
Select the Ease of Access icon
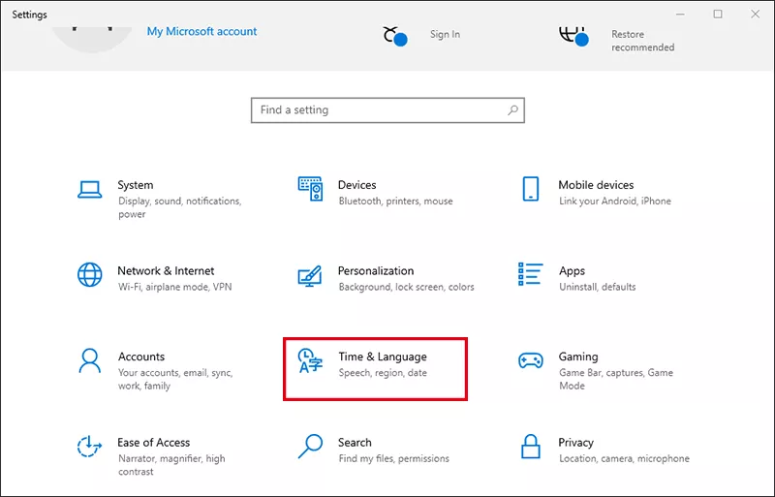coord(90,446)
